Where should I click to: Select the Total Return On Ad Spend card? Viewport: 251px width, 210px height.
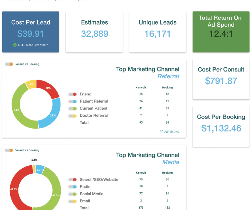(x=221, y=32)
